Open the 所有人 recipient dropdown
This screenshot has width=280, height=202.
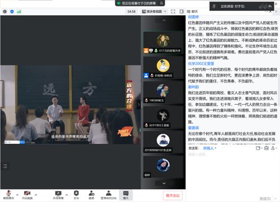(209, 148)
